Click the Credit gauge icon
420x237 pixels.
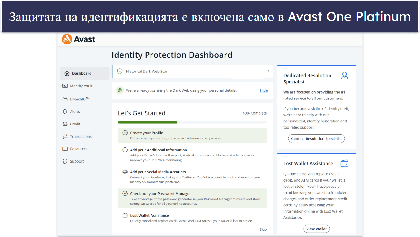(x=65, y=124)
